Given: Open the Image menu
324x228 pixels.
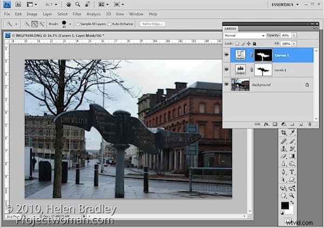Looking at the screenshot, I should pos(32,14).
